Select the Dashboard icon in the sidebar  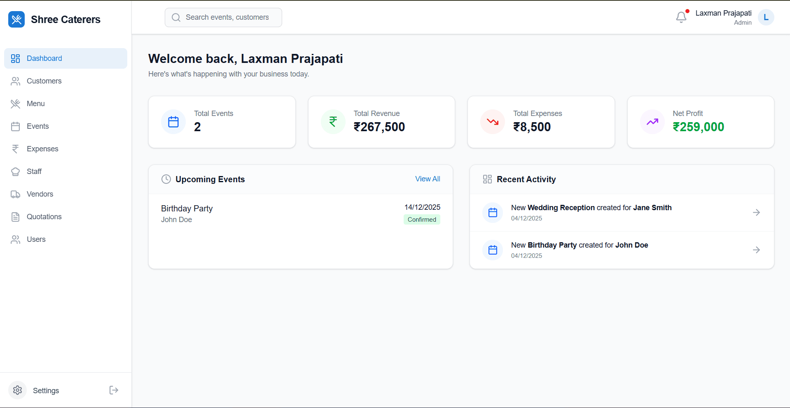[16, 58]
